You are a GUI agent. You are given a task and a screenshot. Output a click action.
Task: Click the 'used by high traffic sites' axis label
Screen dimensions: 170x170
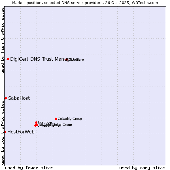[x=3, y=40]
